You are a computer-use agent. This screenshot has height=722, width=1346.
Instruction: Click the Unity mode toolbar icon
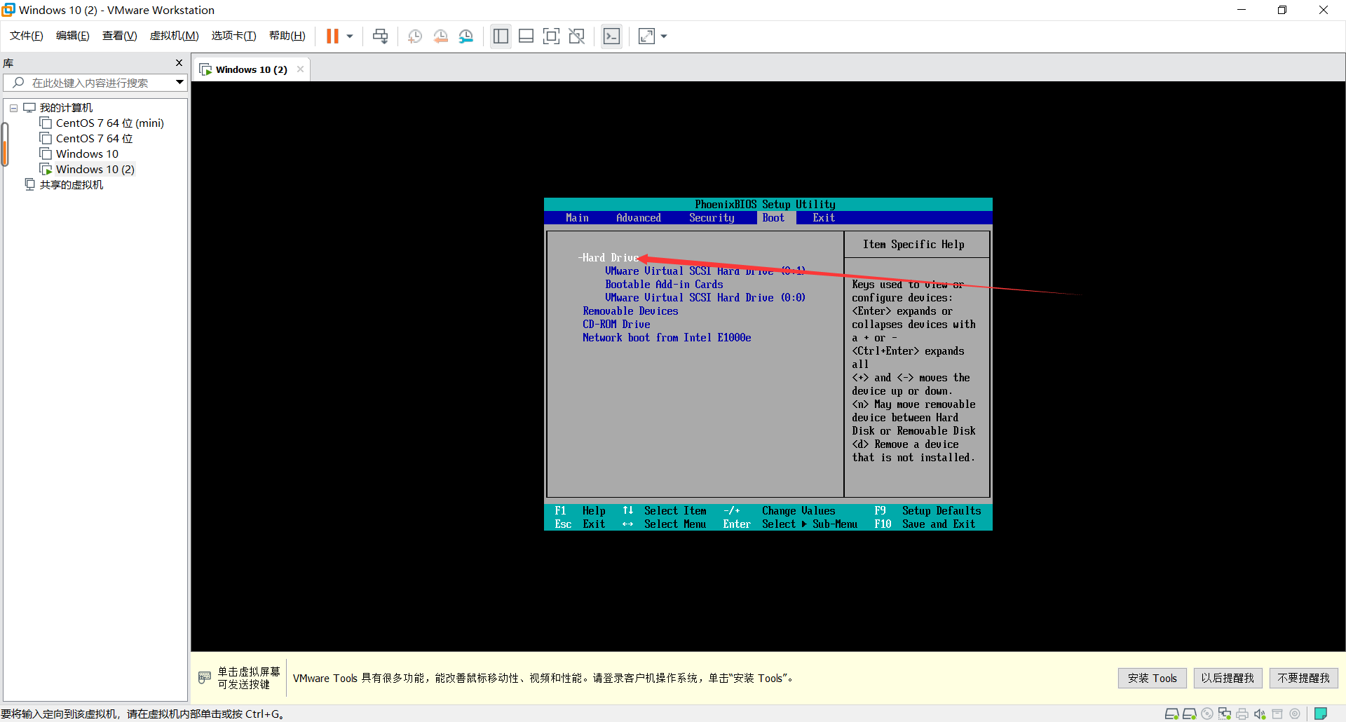pos(576,36)
